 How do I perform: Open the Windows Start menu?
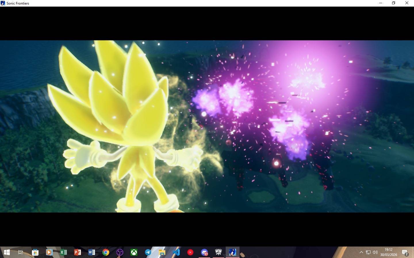7,252
